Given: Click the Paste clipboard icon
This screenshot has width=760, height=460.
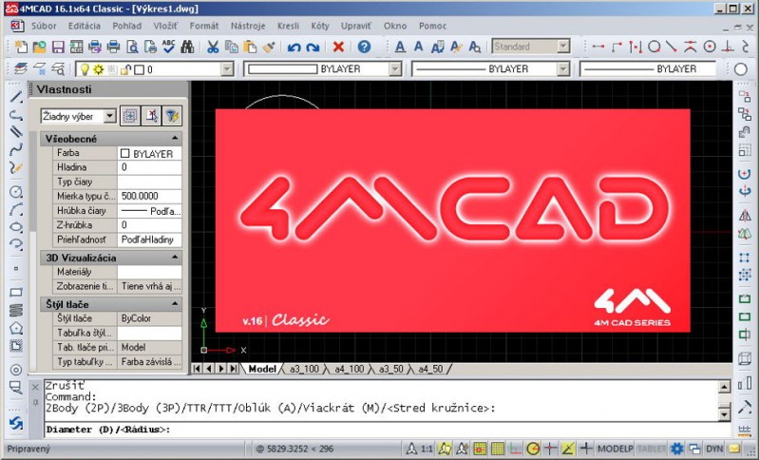Looking at the screenshot, I should pyautogui.click(x=250, y=47).
